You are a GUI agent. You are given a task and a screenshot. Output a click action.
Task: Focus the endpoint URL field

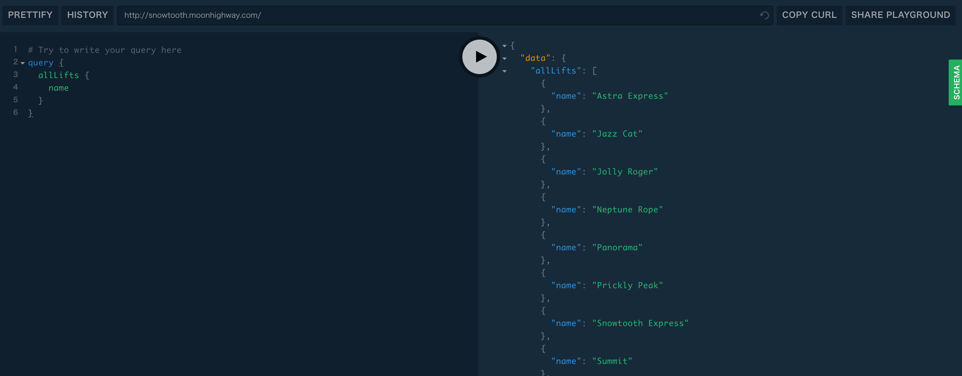point(429,15)
